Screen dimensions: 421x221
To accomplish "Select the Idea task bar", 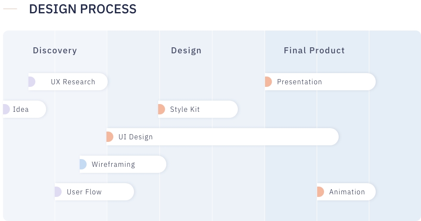I will click(x=25, y=109).
